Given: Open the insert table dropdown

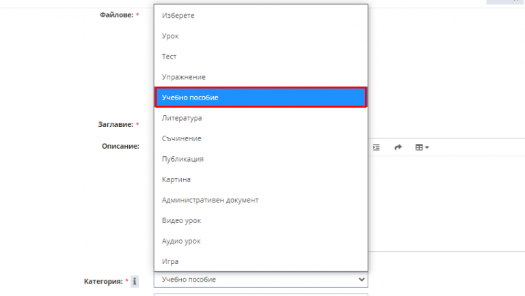Looking at the screenshot, I should point(422,147).
